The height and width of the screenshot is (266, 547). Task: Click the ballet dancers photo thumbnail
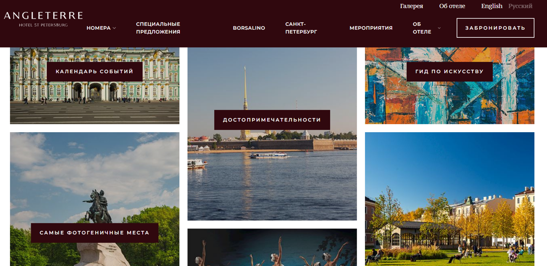pyautogui.click(x=272, y=247)
